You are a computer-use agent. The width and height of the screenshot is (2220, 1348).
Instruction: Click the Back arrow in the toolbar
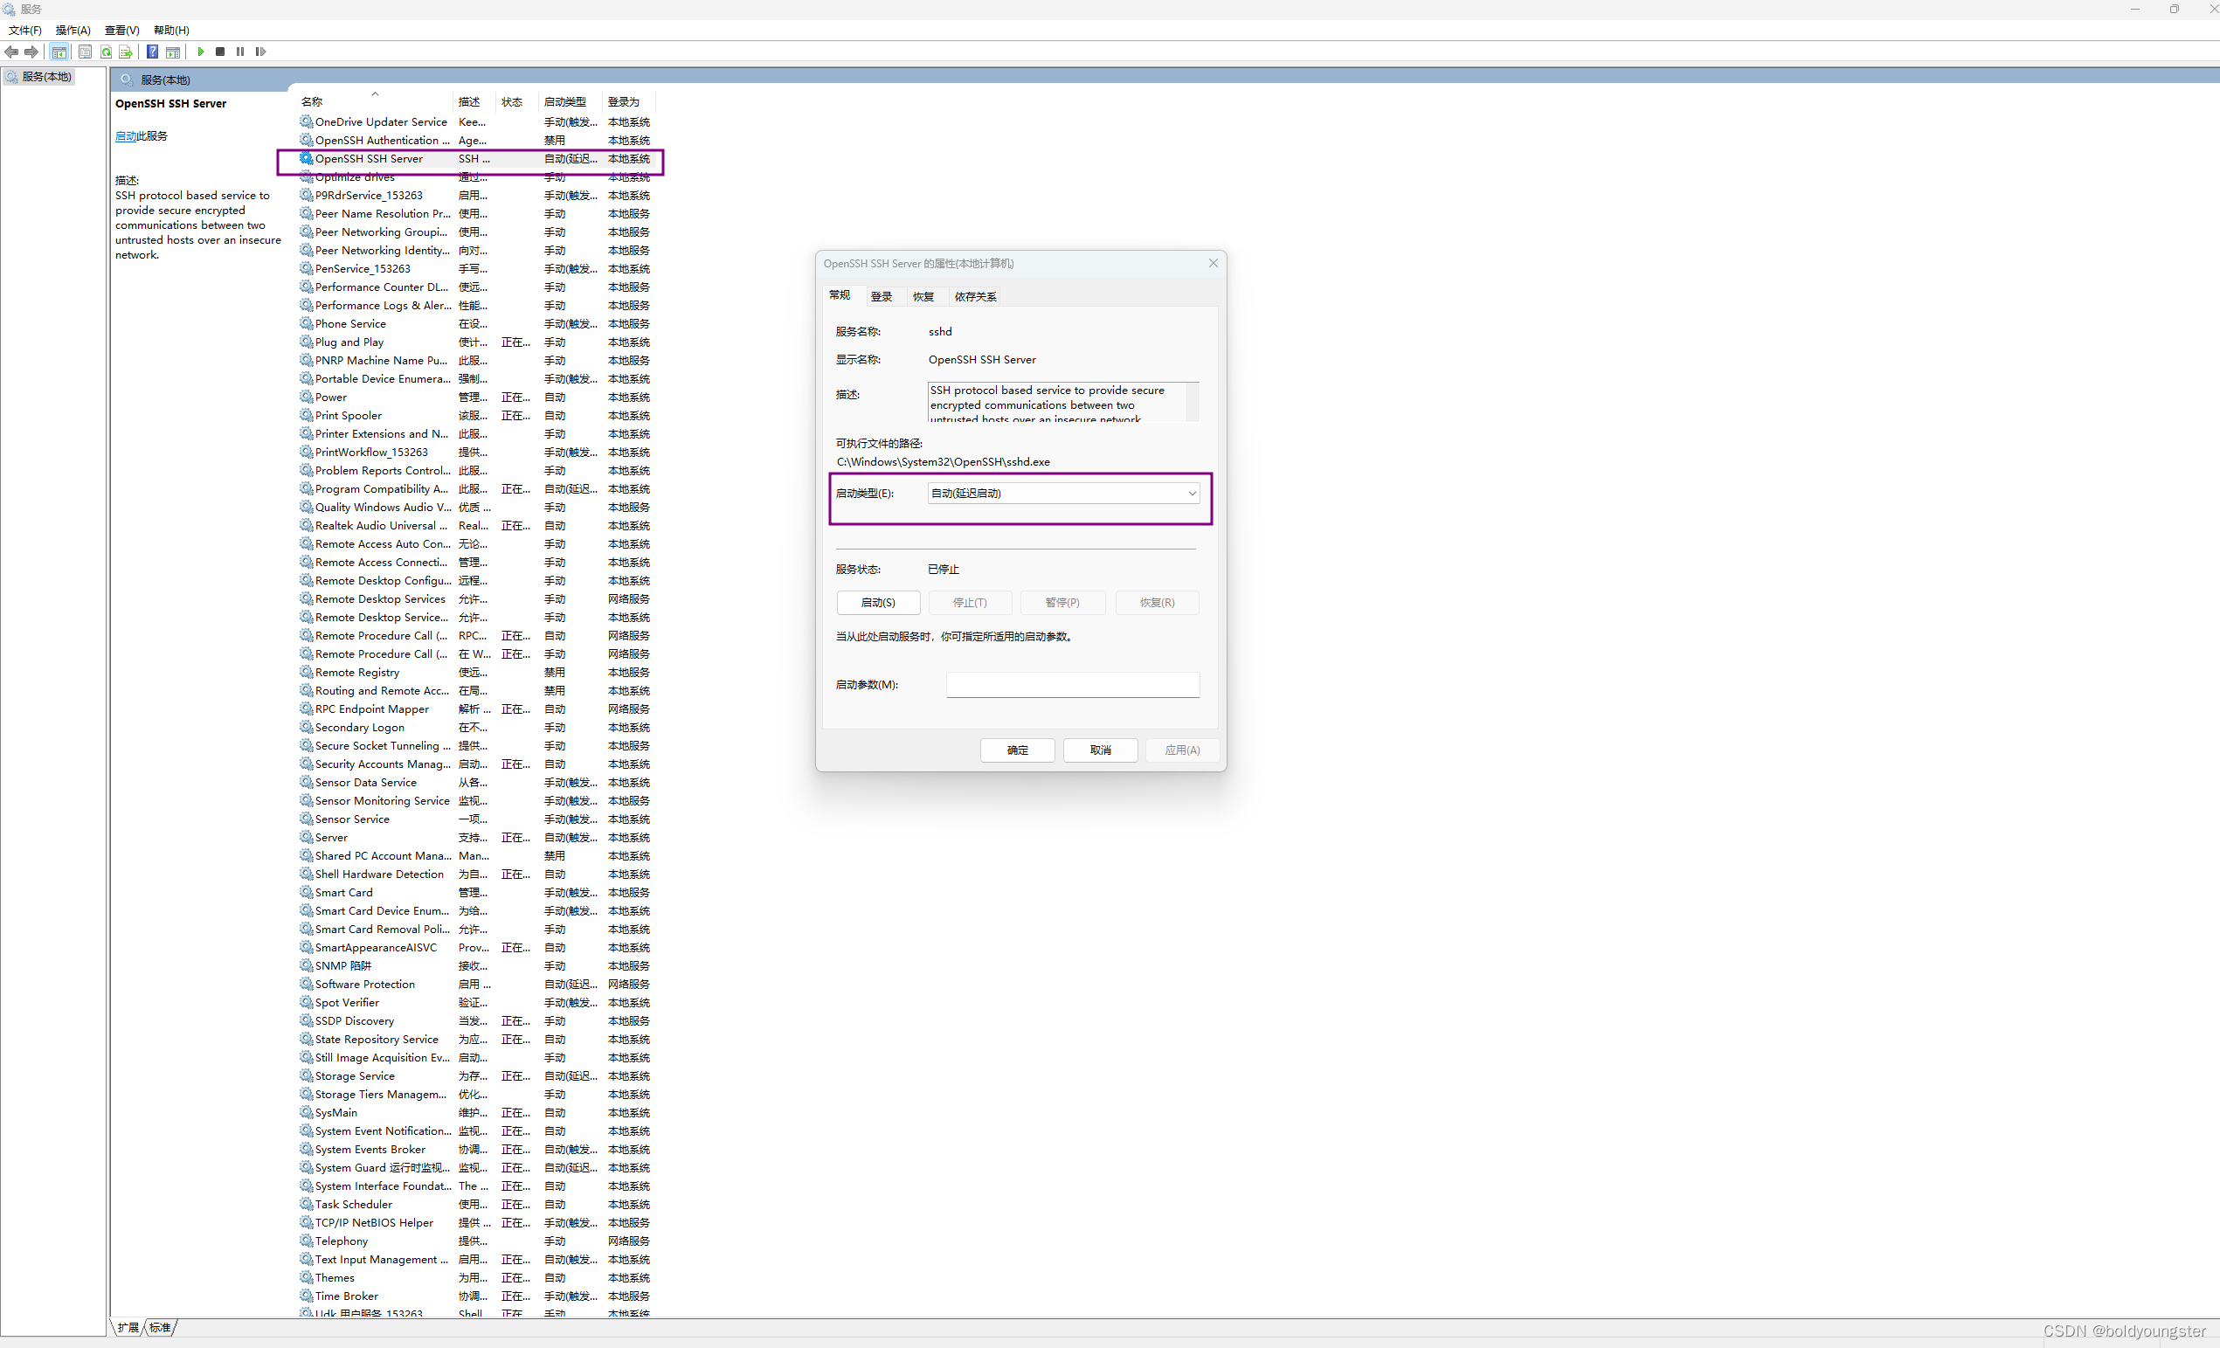[11, 52]
